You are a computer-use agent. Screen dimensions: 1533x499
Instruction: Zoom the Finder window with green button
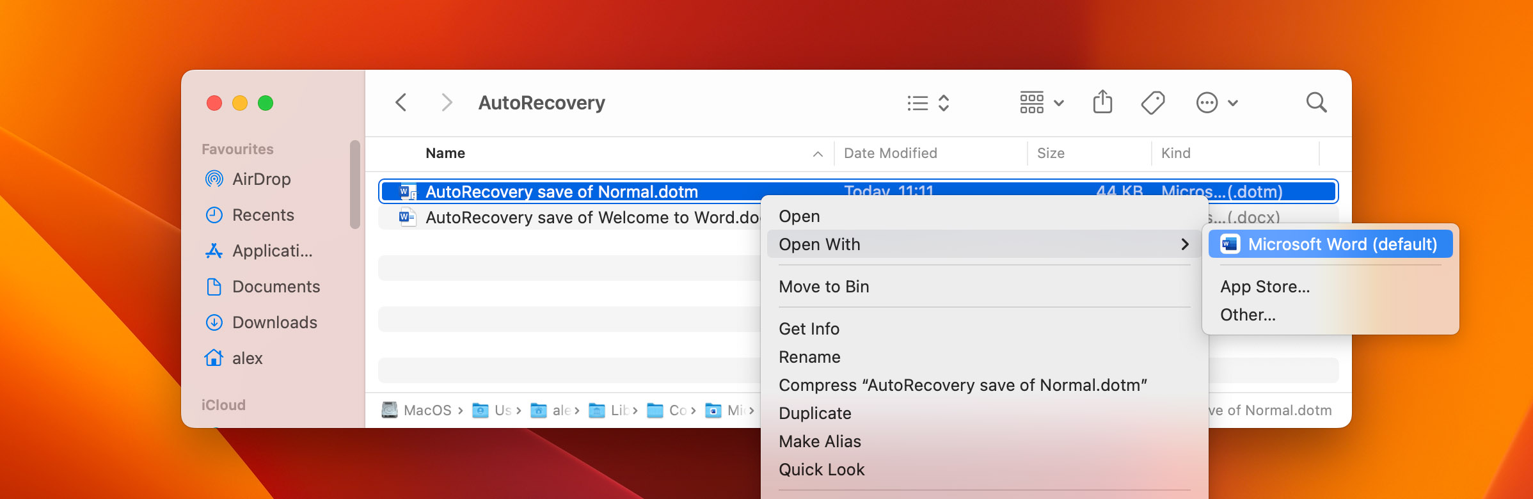click(266, 103)
